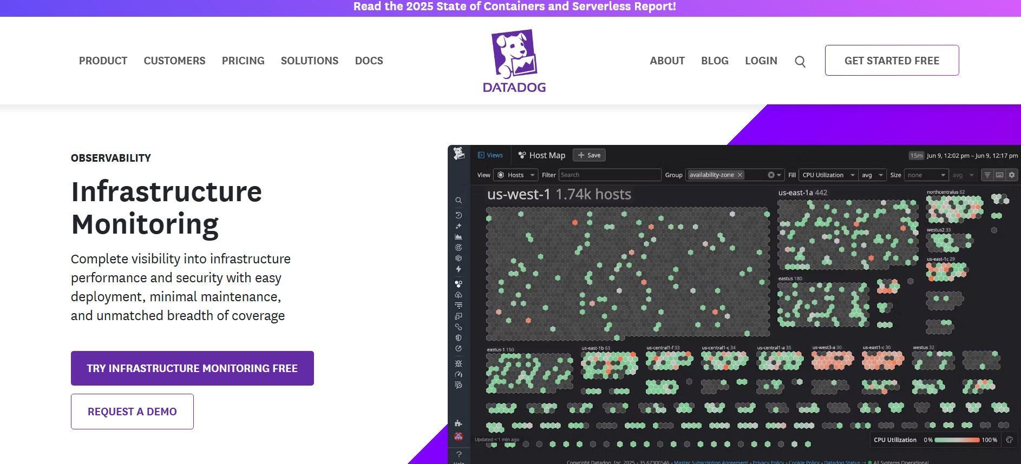This screenshot has width=1021, height=464.
Task: Click the northcentralus 62 group label
Action: click(x=946, y=192)
